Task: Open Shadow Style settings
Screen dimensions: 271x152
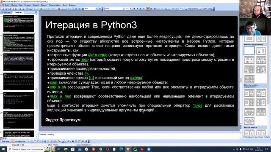Action: (83, 141)
